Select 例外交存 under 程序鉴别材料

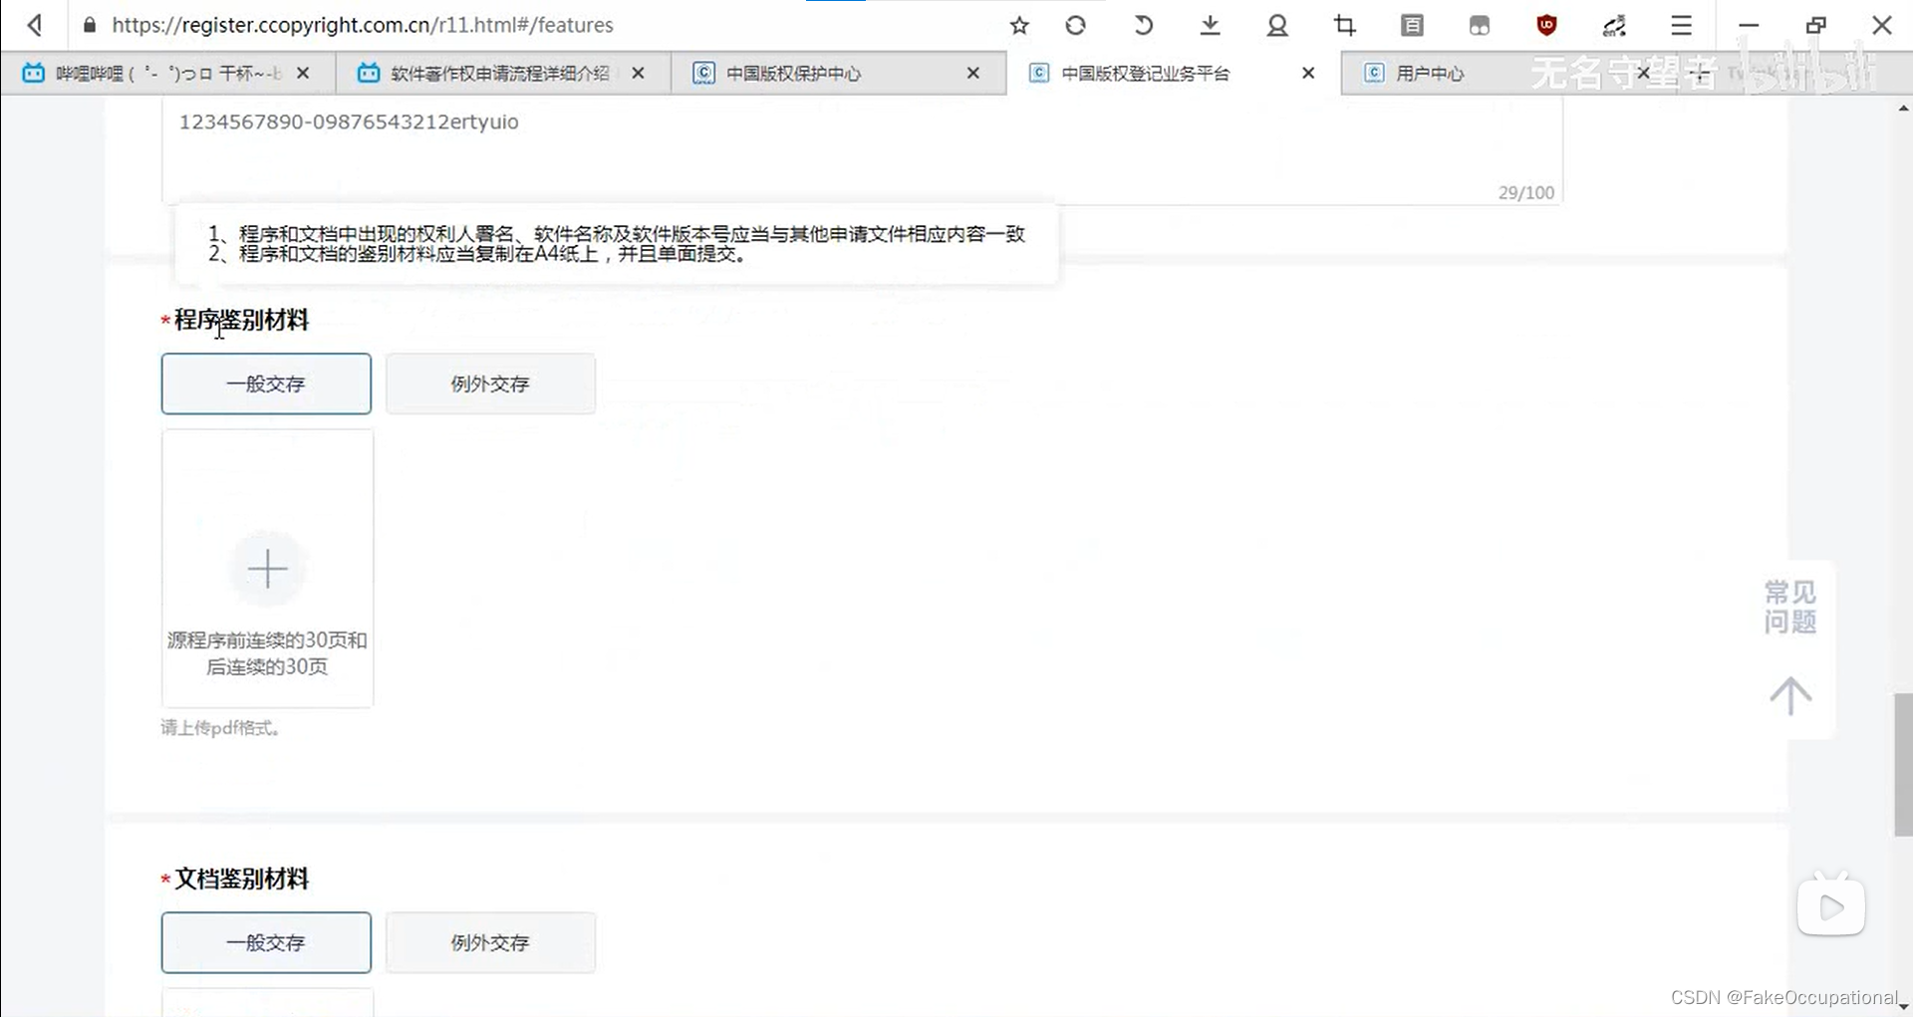pyautogui.click(x=490, y=383)
